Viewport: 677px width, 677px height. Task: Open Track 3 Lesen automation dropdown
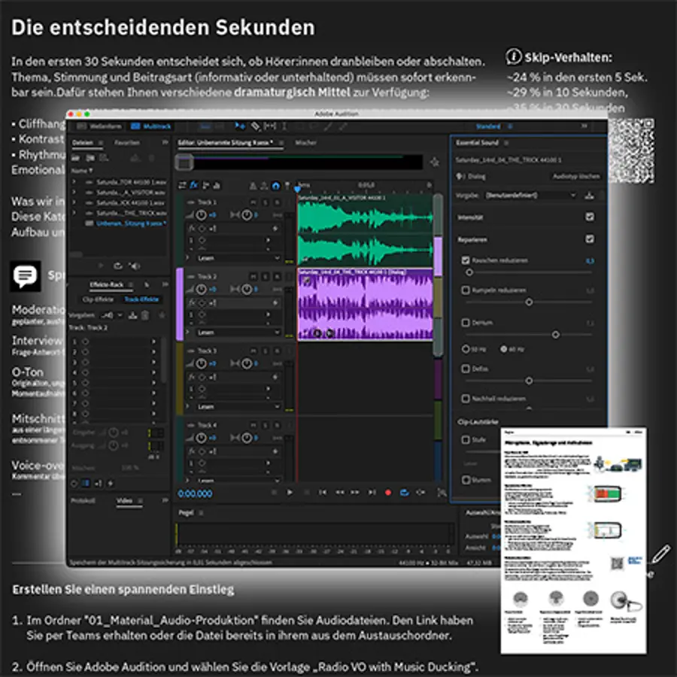238,406
